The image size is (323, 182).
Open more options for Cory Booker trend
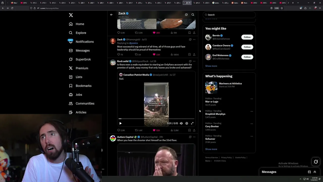pos(252,124)
